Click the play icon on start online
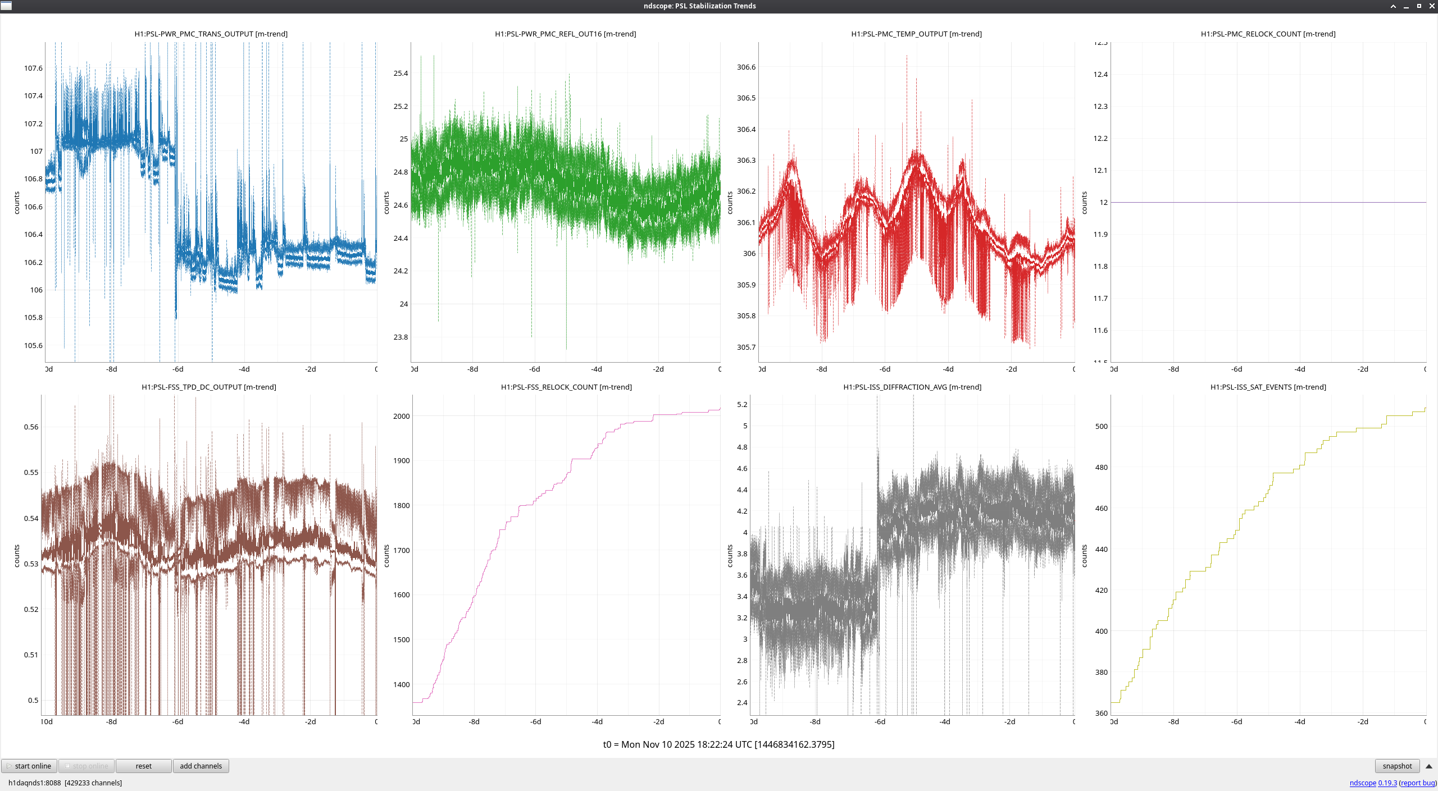The image size is (1438, 791). (x=9, y=766)
